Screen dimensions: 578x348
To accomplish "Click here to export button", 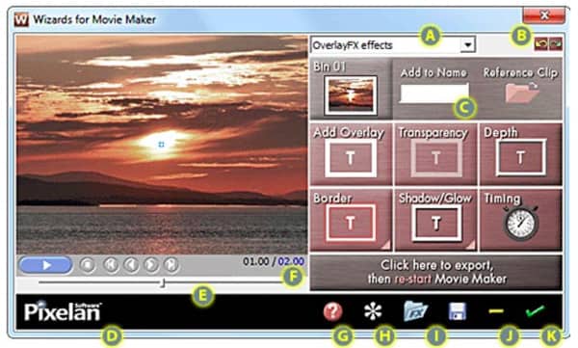I will pos(436,272).
